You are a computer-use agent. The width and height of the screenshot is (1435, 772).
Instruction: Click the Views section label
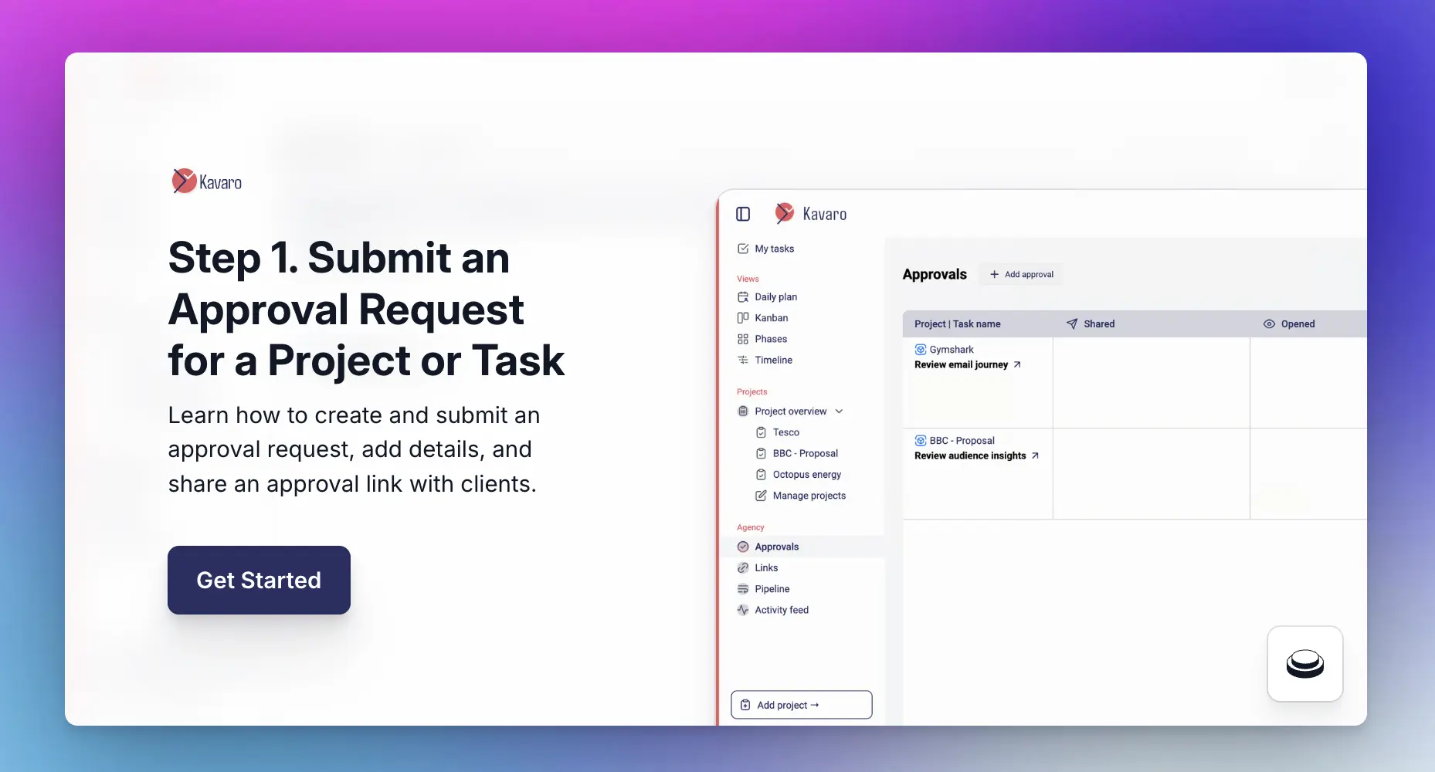748,279
